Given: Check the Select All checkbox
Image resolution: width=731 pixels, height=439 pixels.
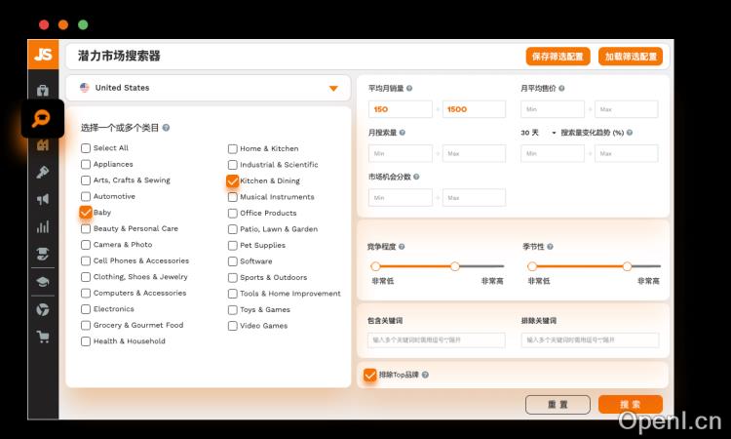Looking at the screenshot, I should click(x=86, y=148).
